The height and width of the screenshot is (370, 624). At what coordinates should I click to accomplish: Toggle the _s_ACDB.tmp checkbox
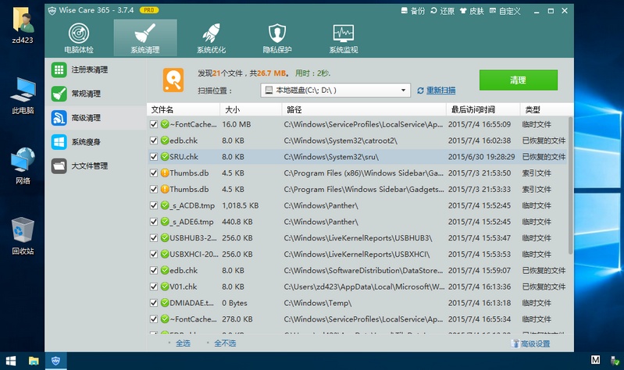point(154,205)
